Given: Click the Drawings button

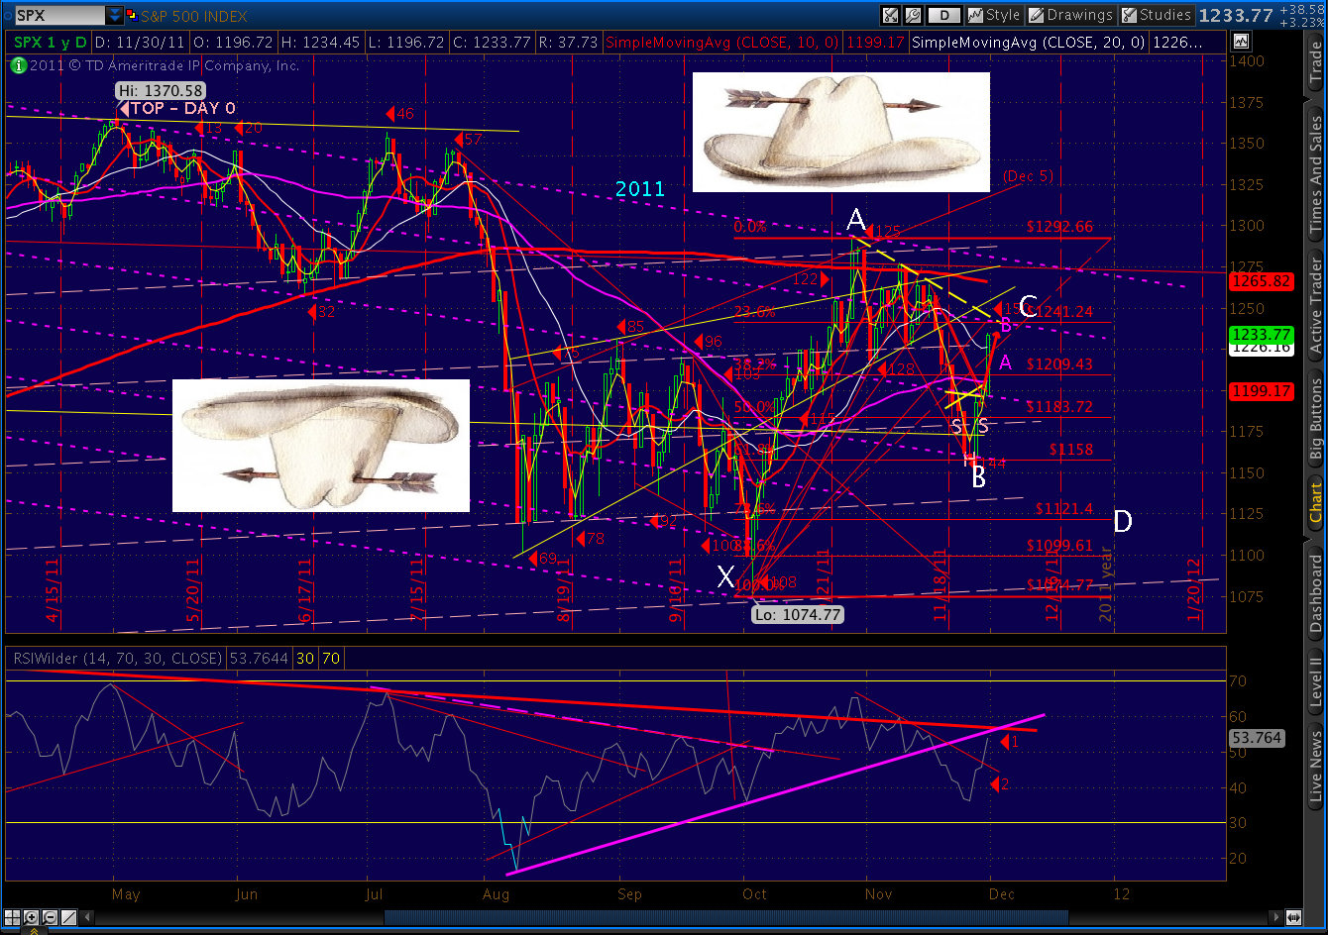Looking at the screenshot, I should click(x=1070, y=15).
